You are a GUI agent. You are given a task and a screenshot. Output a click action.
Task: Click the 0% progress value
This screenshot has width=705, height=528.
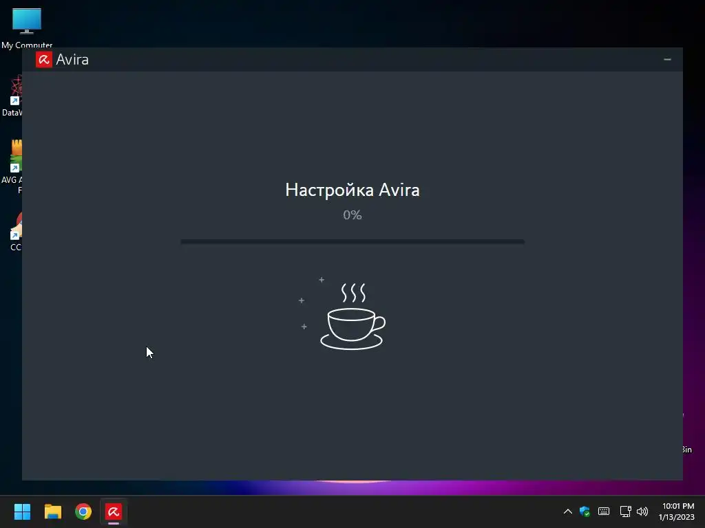[x=352, y=215]
